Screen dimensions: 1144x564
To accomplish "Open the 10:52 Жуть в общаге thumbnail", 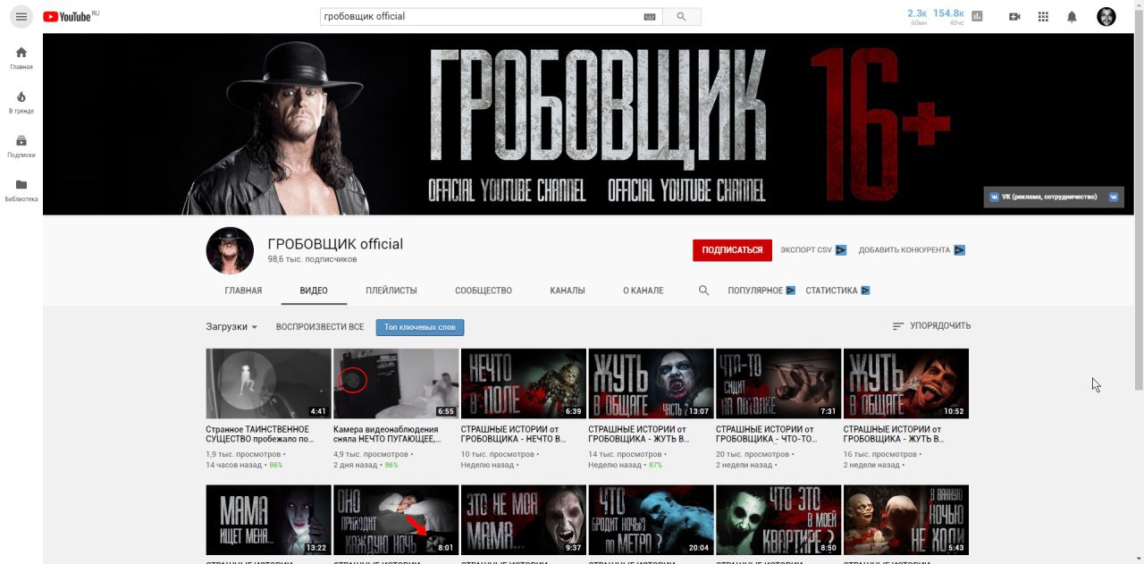I will point(906,383).
